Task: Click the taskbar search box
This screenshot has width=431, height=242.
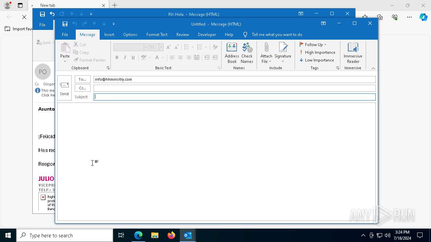Action: 65,235
